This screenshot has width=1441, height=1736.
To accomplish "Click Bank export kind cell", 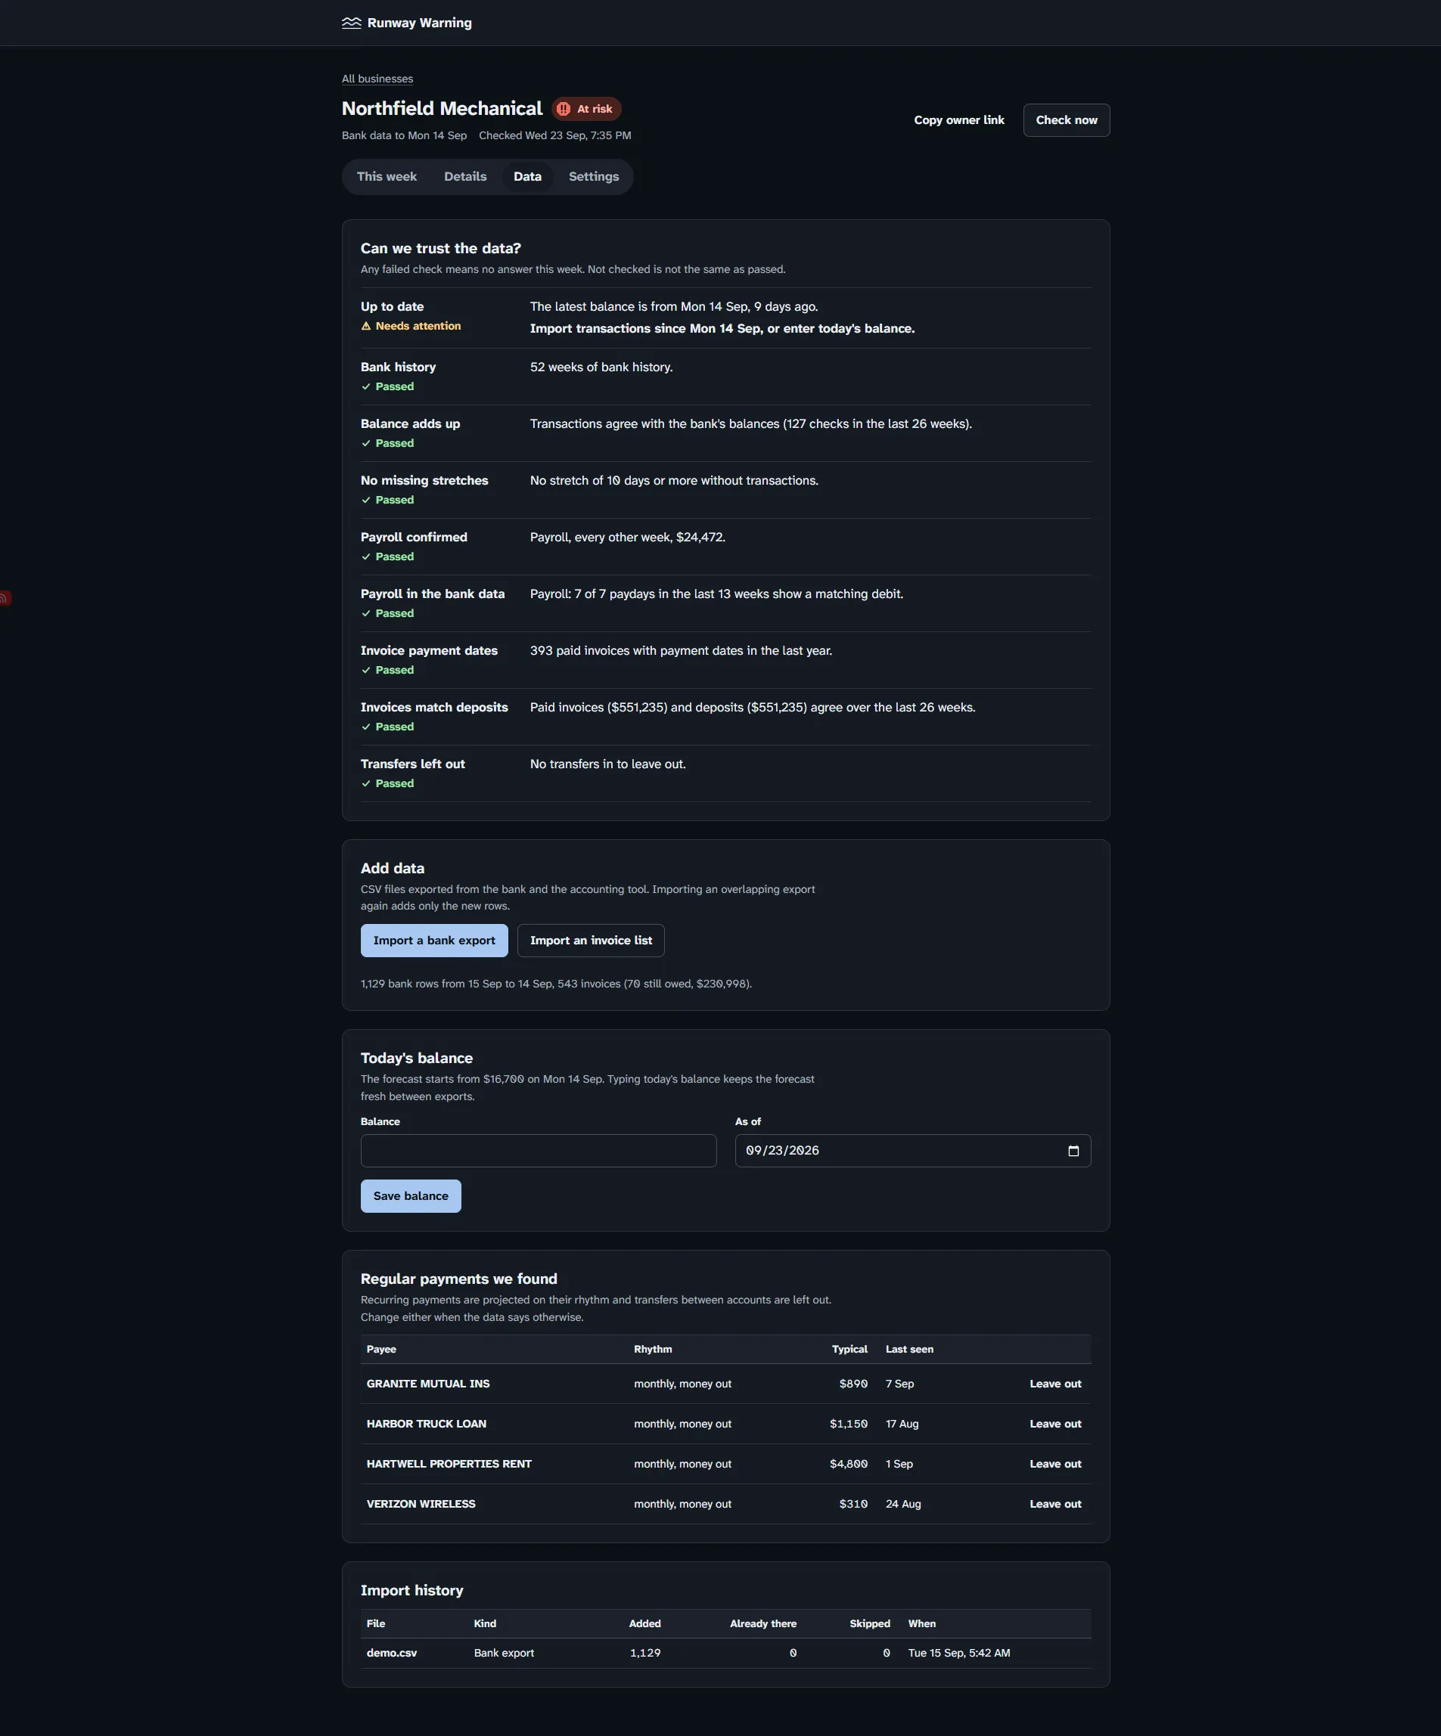I will pos(504,1654).
